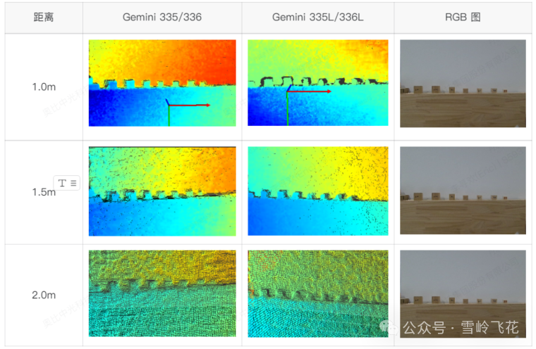Select the Gemini 335/336 column header
536x349 pixels.
pyautogui.click(x=162, y=17)
